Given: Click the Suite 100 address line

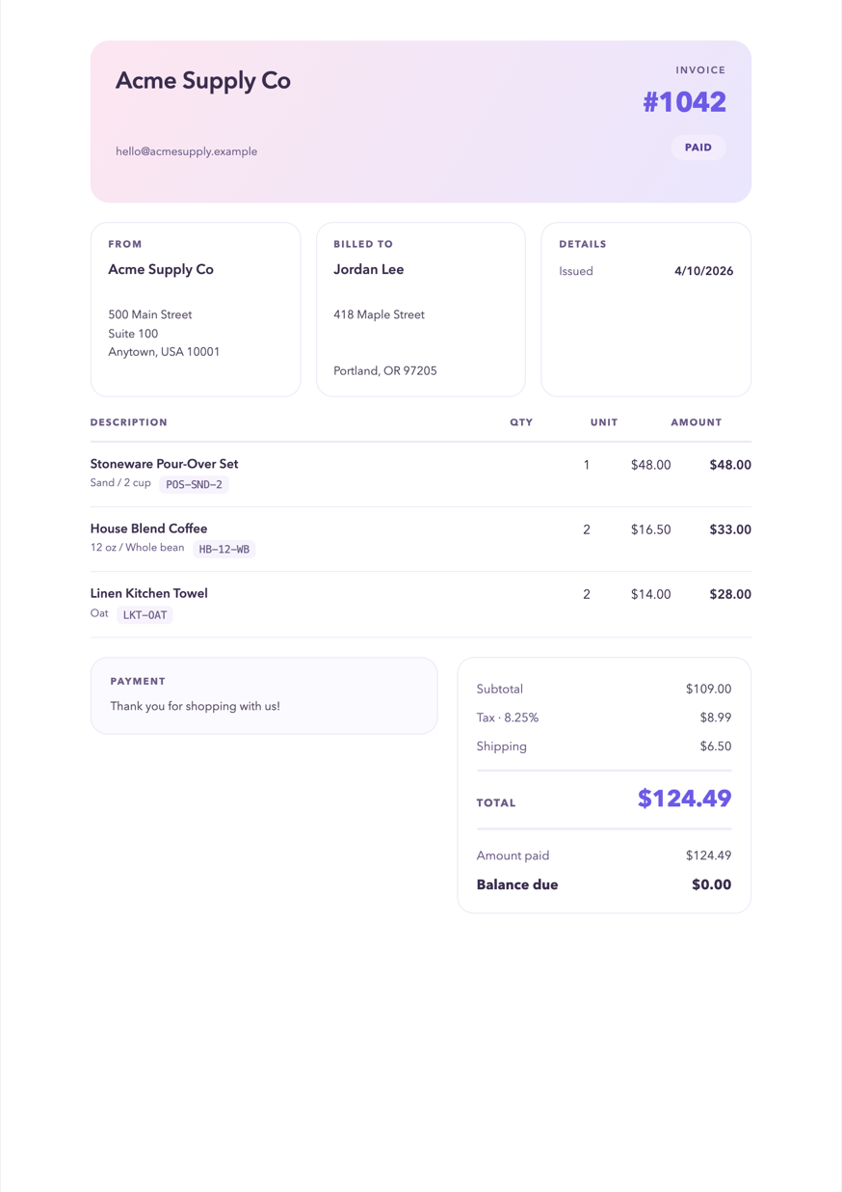Looking at the screenshot, I should (133, 334).
